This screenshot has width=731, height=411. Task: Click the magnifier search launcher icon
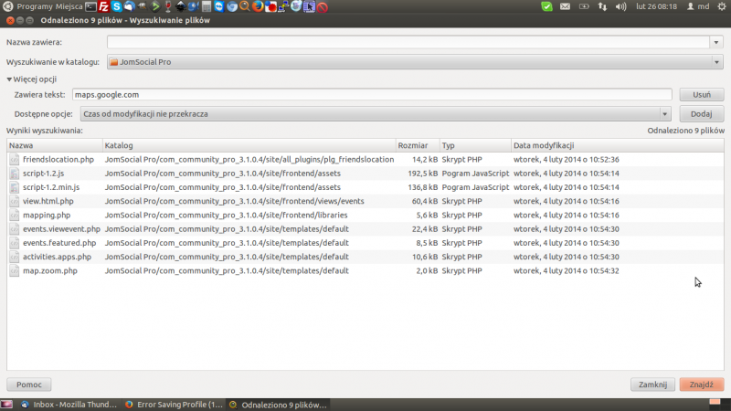point(245,6)
